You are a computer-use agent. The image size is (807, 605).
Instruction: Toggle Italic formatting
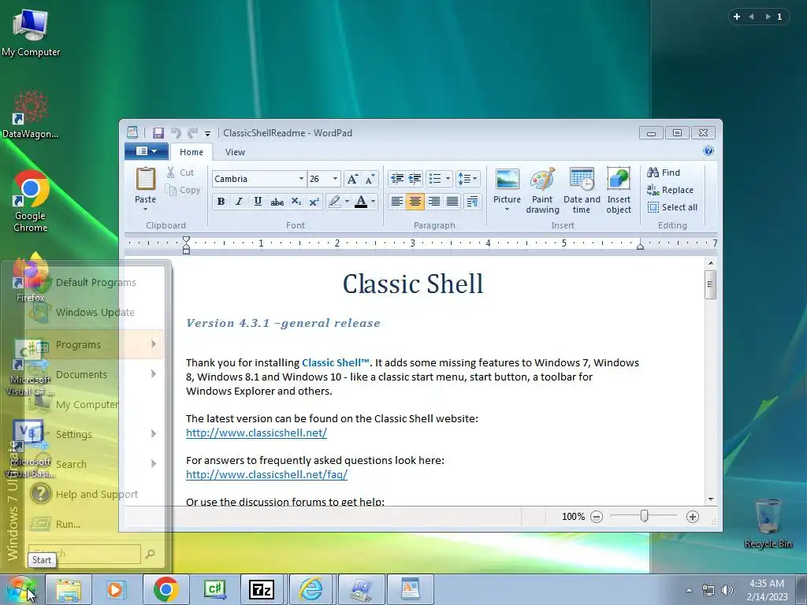pyautogui.click(x=239, y=202)
